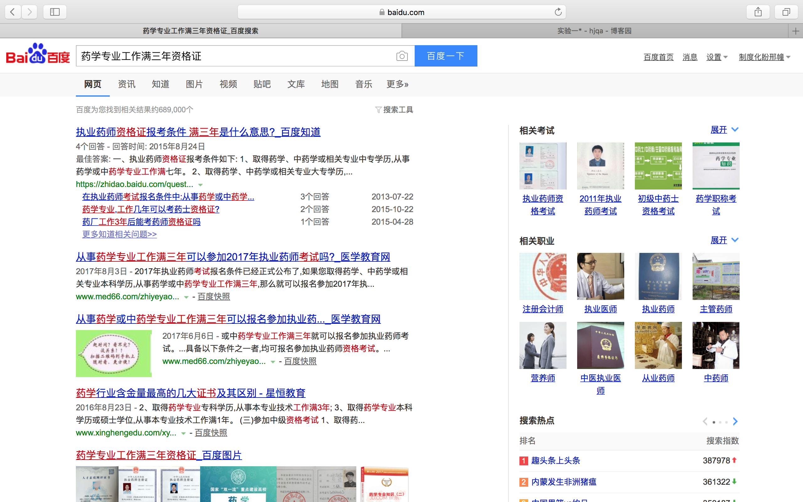Click the 执业药师 thumbnail image
Viewport: 803px width, 502px height.
coord(658,276)
